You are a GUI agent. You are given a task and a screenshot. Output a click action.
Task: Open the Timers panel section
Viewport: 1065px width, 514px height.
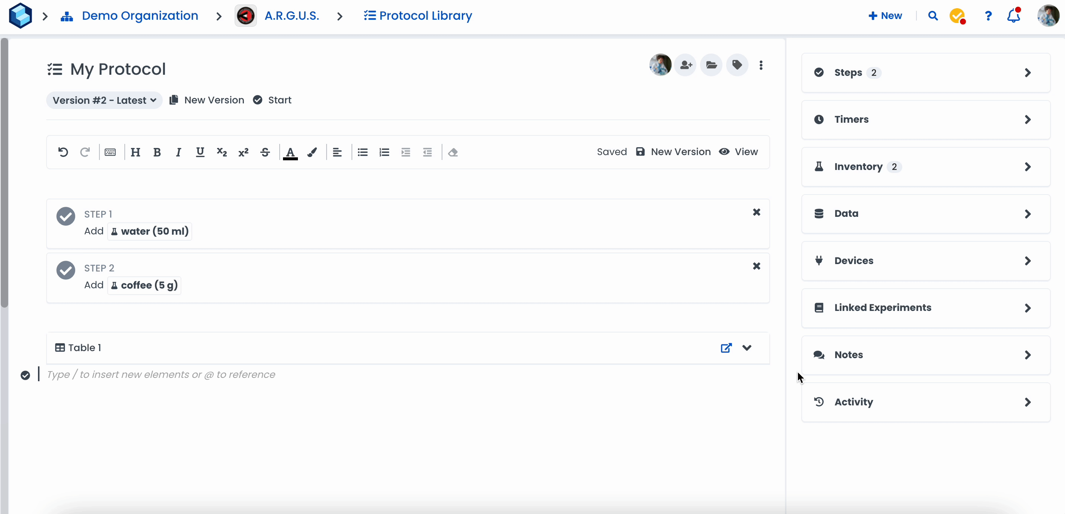[925, 120]
